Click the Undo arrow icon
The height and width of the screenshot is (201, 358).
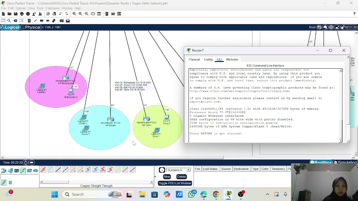(60, 14)
